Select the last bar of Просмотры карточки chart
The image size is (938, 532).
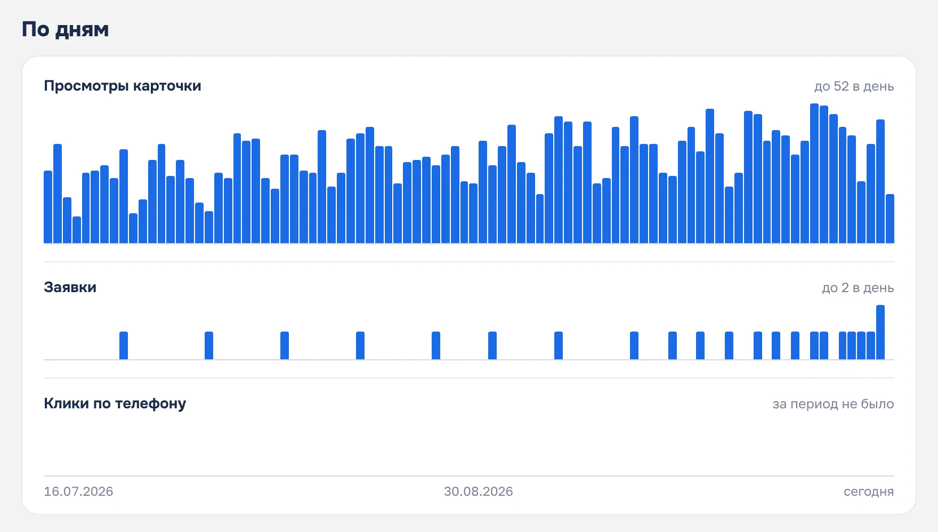click(x=890, y=219)
